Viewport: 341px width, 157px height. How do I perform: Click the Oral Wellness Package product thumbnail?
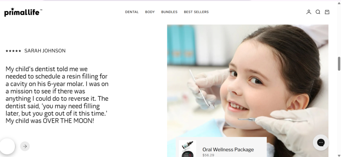point(187,149)
